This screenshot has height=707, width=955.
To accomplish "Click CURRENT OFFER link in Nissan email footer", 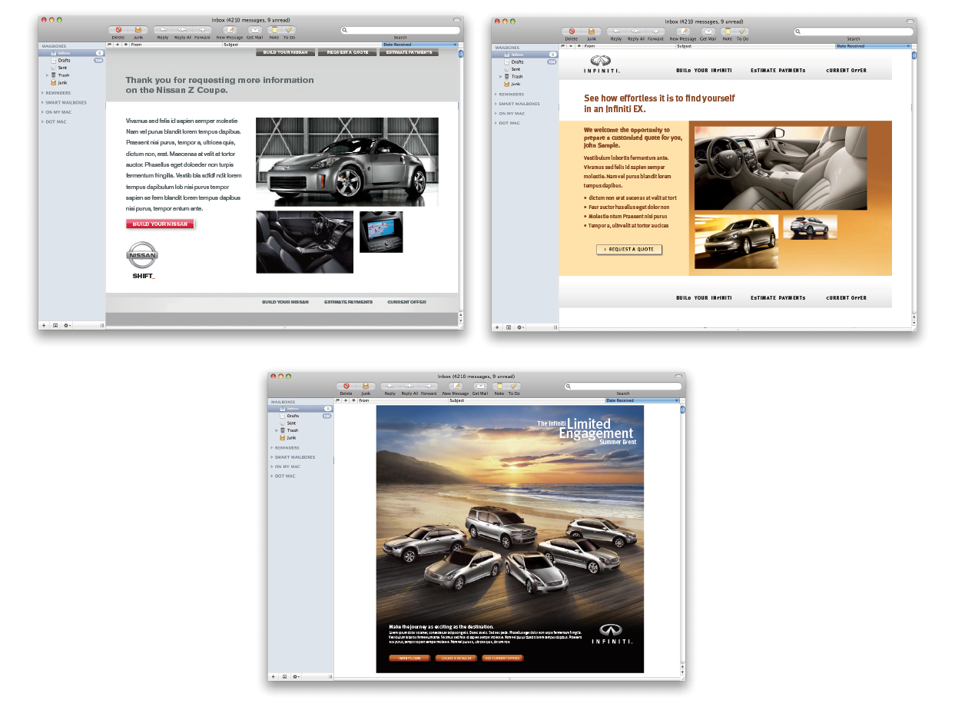I will pos(406,302).
